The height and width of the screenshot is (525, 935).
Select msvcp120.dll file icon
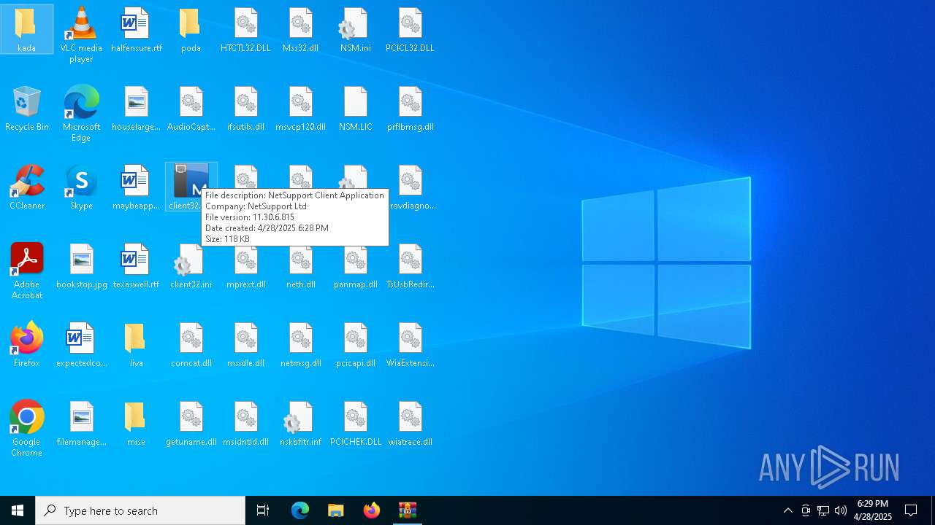tap(300, 108)
